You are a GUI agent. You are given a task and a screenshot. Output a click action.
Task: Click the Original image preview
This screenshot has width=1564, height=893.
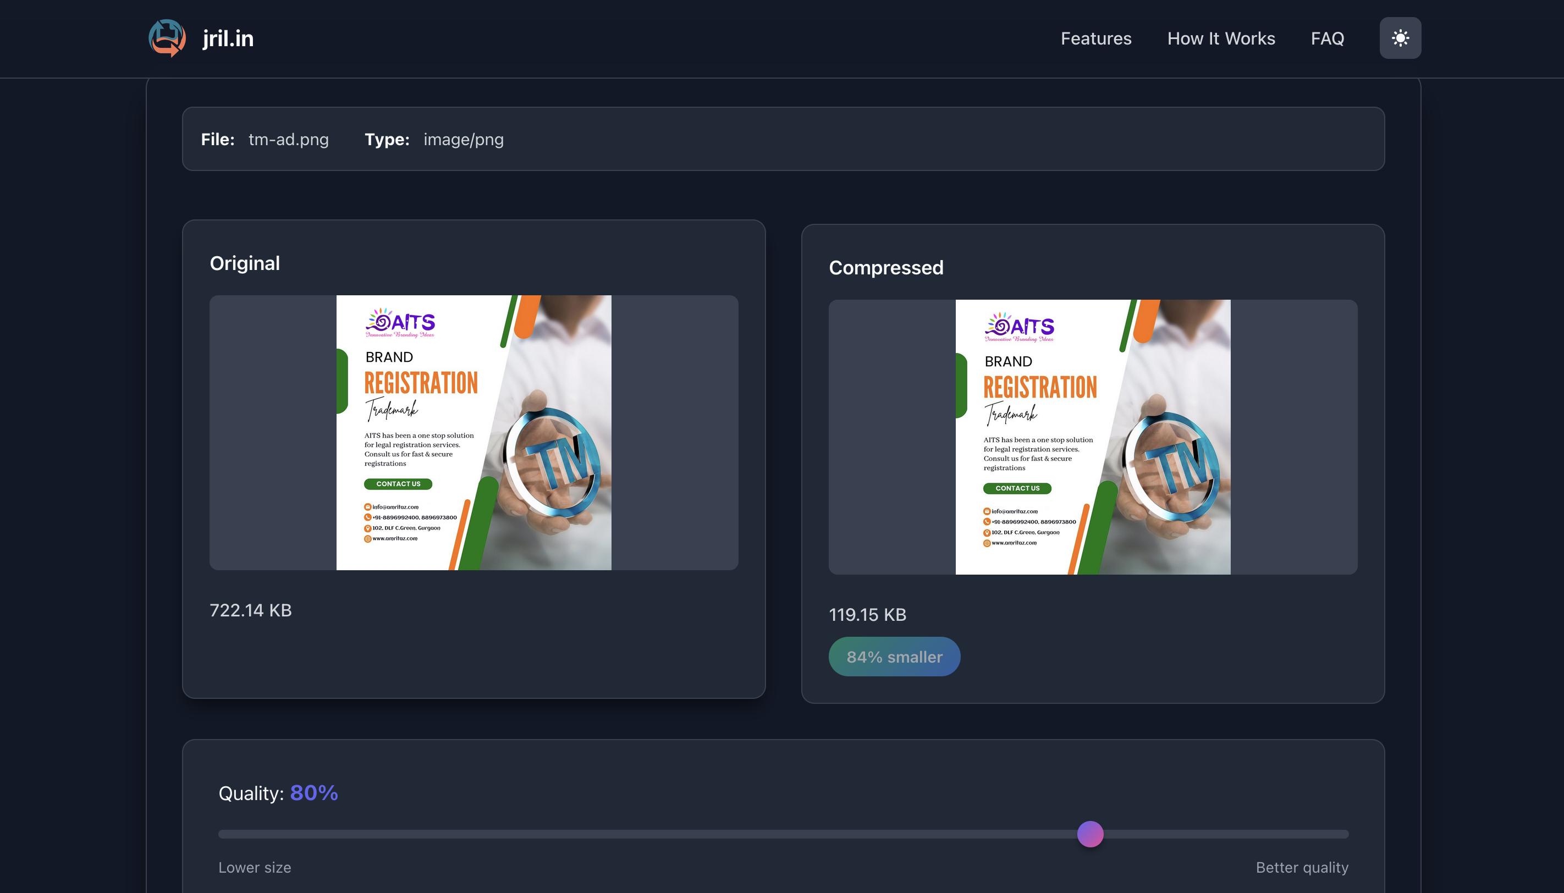pyautogui.click(x=473, y=432)
